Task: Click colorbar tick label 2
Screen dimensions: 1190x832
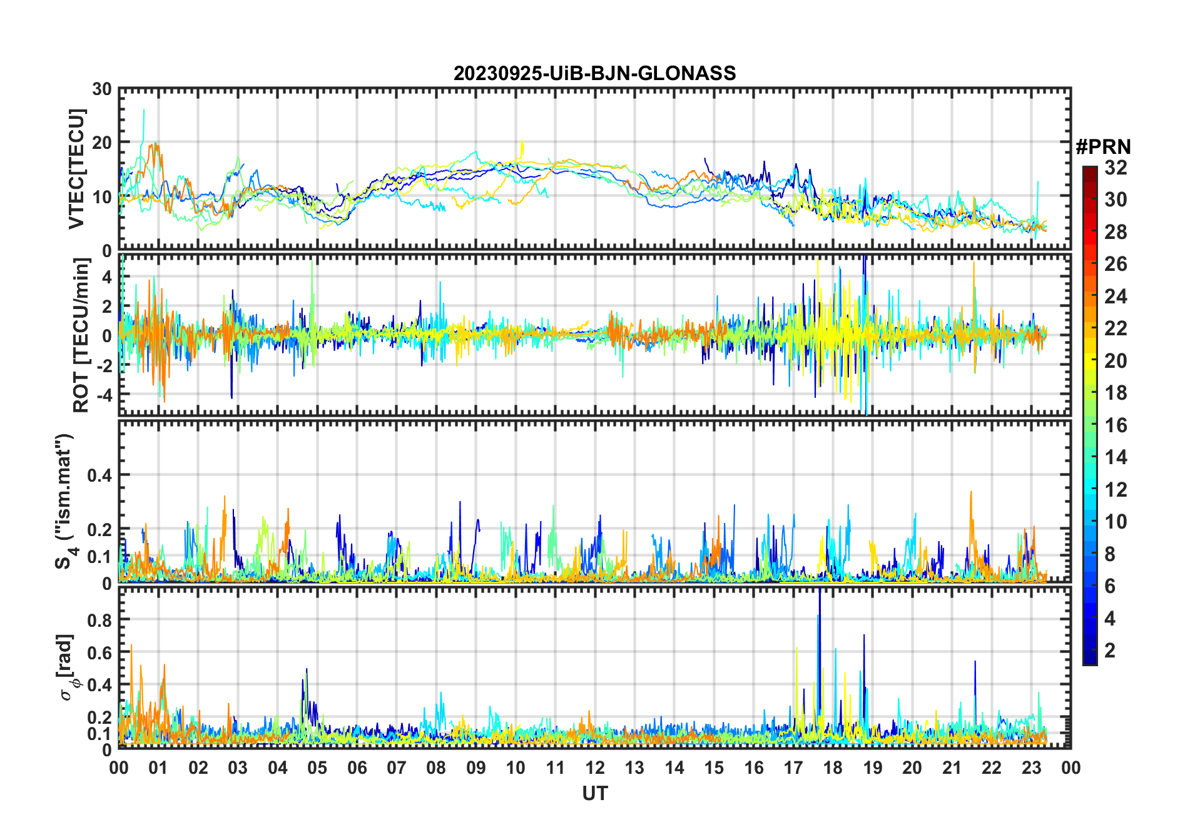Action: 1110,651
